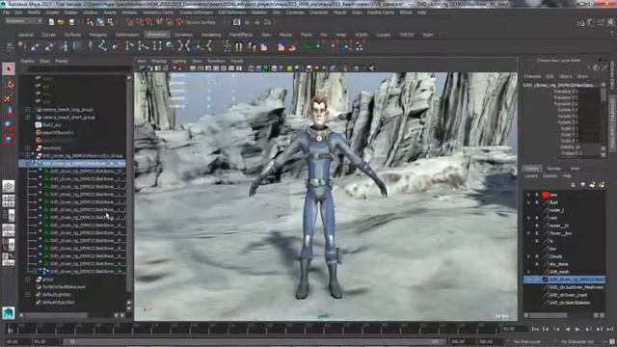
Task: Select the arrow Select tool in toolbox
Action: click(x=9, y=68)
